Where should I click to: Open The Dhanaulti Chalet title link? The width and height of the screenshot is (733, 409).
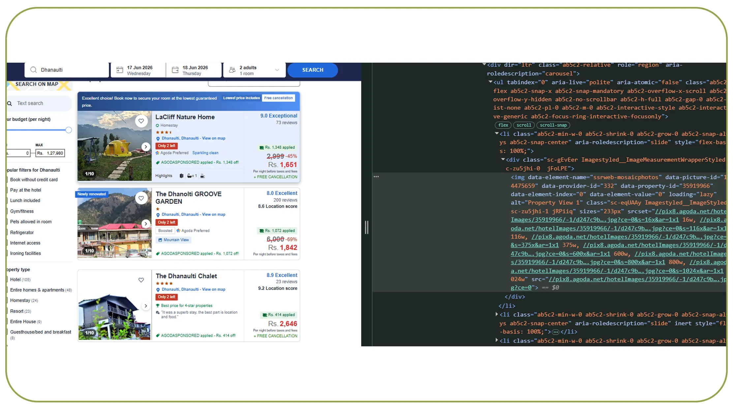pos(186,276)
